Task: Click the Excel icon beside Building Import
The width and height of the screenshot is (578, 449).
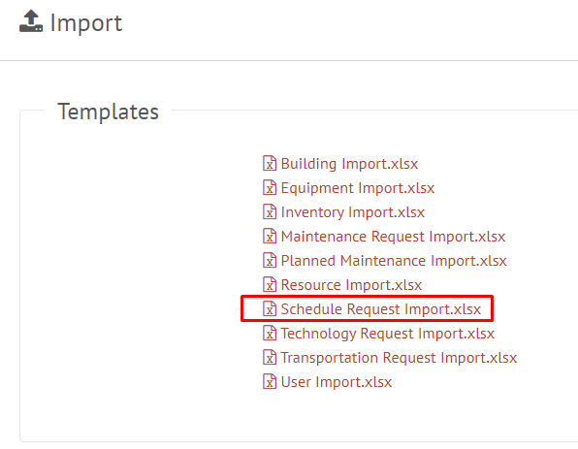Action: point(270,163)
